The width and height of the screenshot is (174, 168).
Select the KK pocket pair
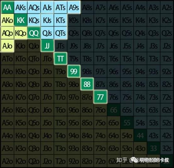click(21, 20)
